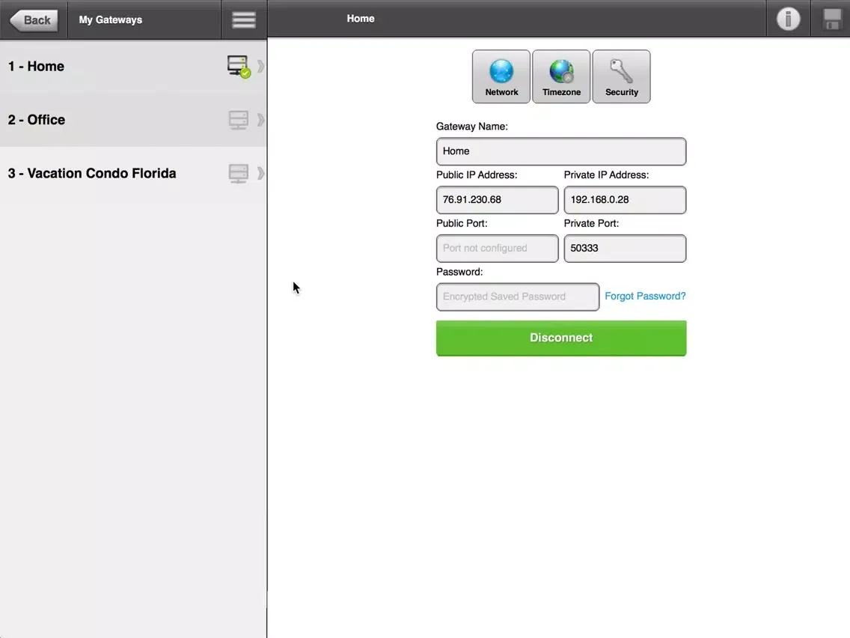Open the hamburger menu icon
The width and height of the screenshot is (850, 638).
(244, 19)
